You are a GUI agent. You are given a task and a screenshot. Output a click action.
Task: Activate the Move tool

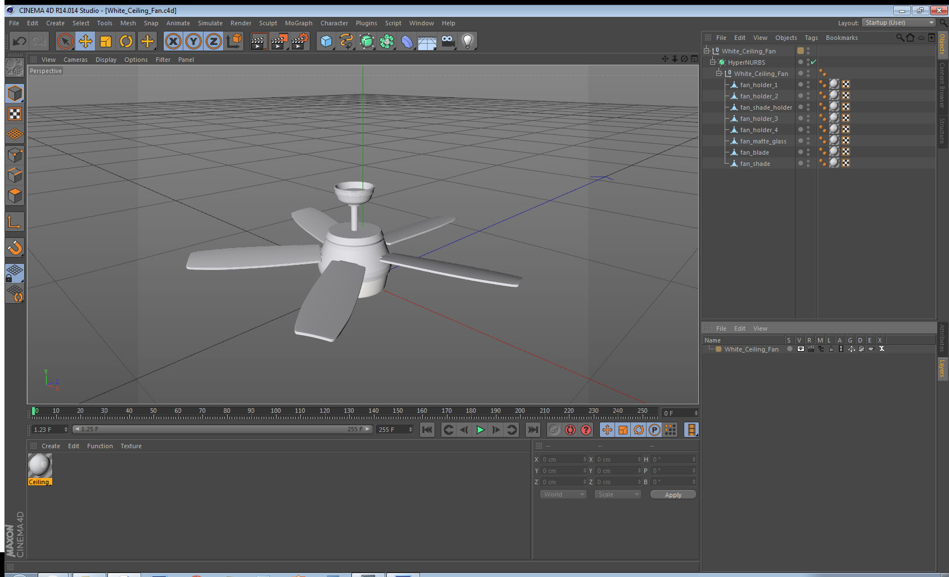85,41
